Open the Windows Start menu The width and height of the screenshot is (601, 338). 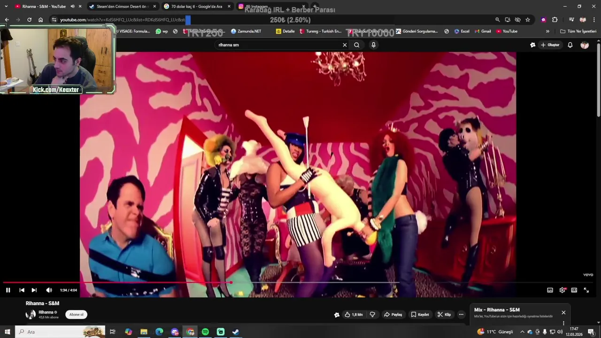7,332
